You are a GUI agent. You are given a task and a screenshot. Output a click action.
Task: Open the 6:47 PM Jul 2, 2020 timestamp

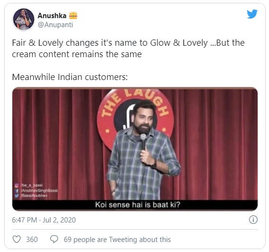44,220
